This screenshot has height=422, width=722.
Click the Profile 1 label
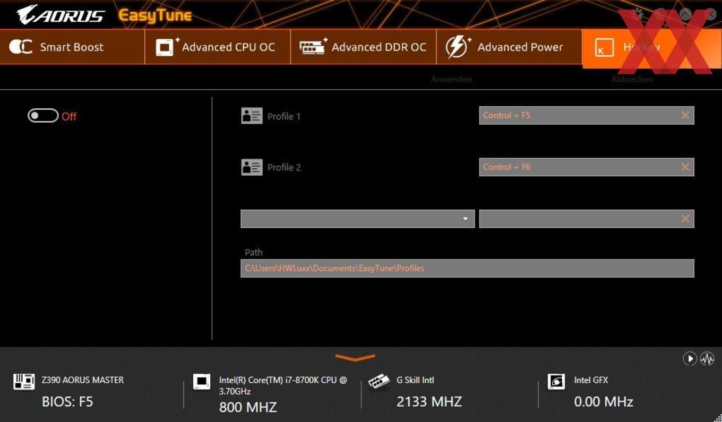[x=284, y=116]
